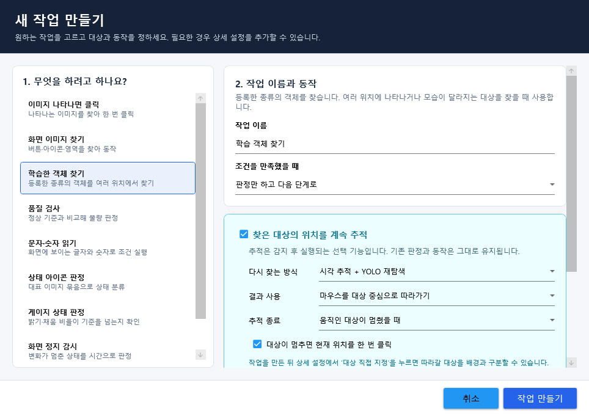Image resolution: width=589 pixels, height=416 pixels.
Task: Click the '새 작업 만들기' title
Action: [59, 20]
